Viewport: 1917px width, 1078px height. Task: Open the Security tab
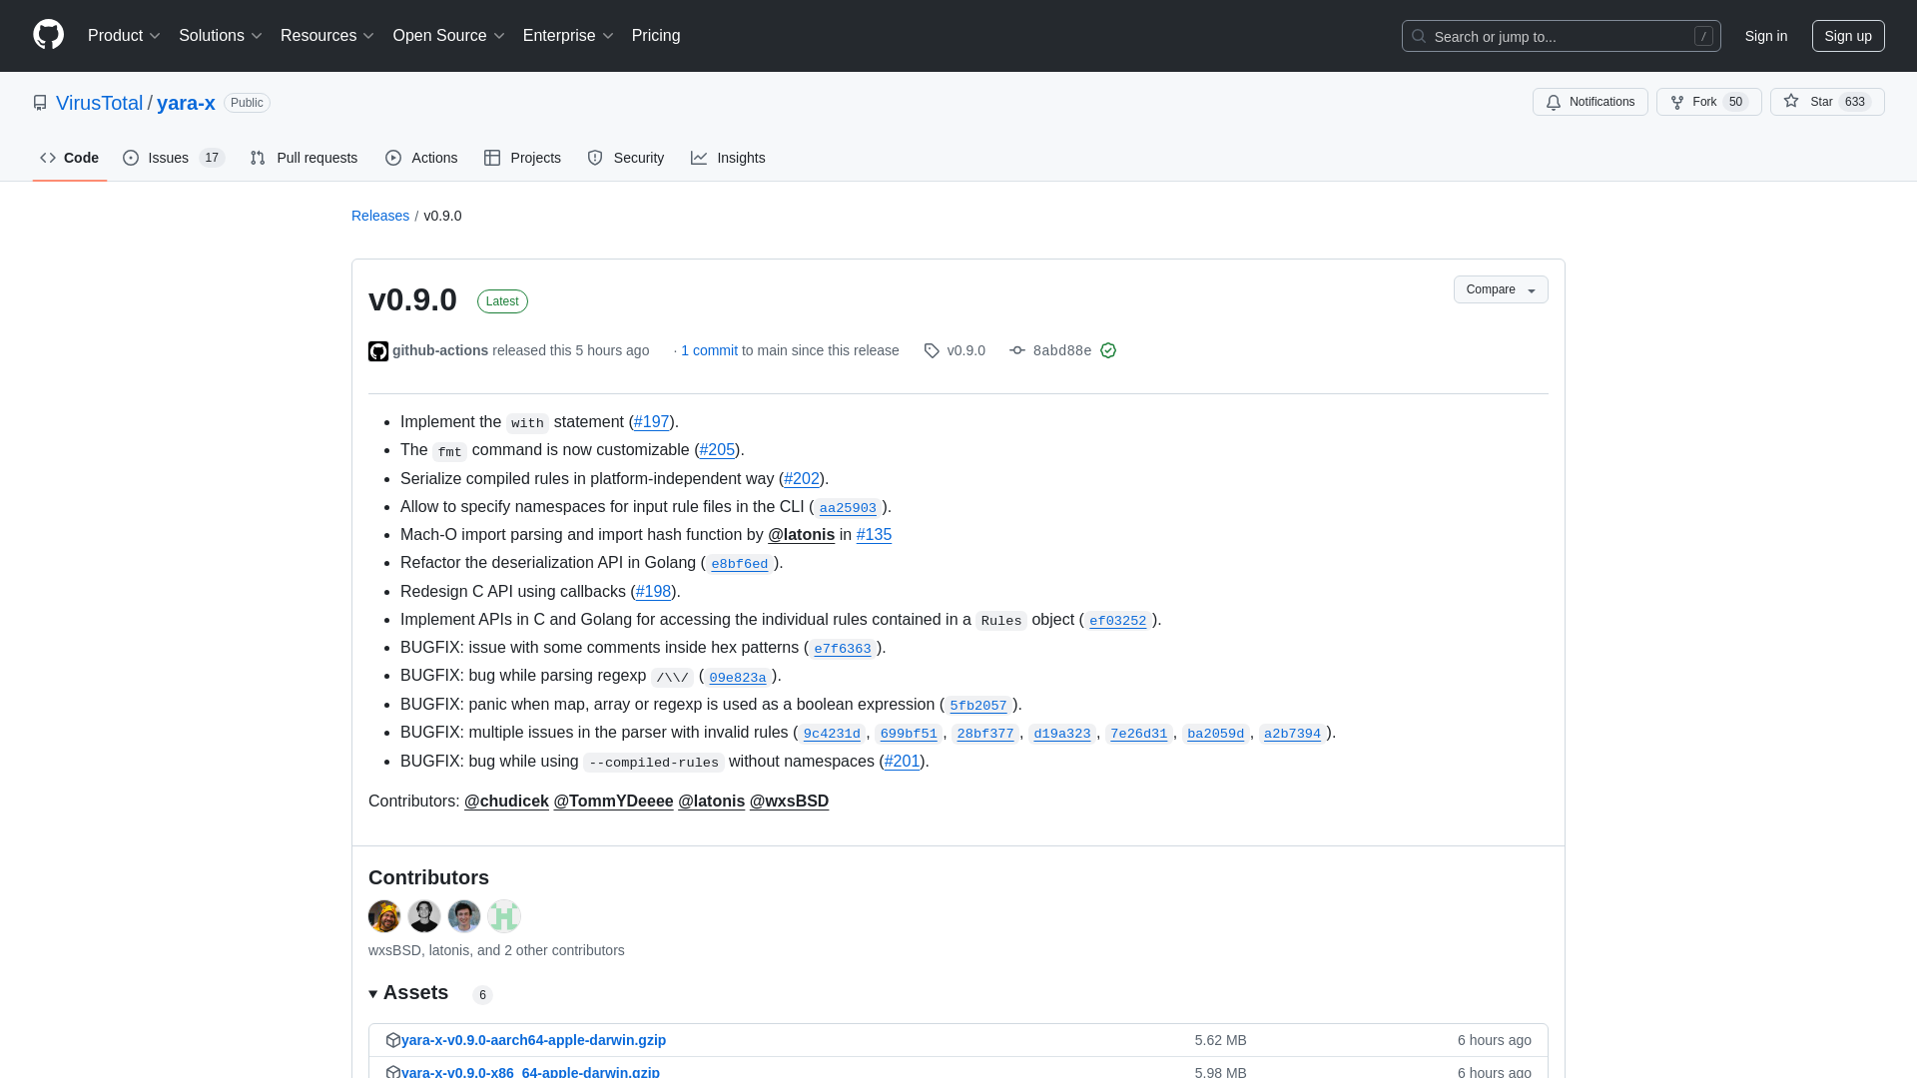click(626, 158)
